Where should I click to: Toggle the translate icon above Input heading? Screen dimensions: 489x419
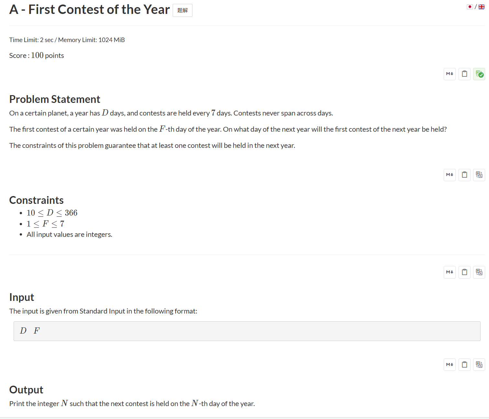[479, 272]
